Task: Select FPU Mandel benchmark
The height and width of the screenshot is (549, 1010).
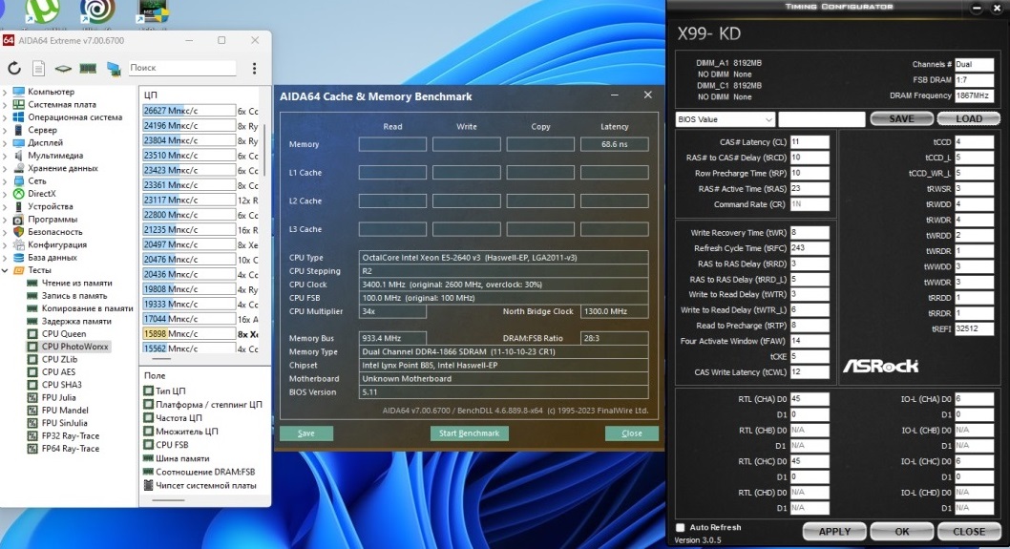Action: pyautogui.click(x=65, y=411)
